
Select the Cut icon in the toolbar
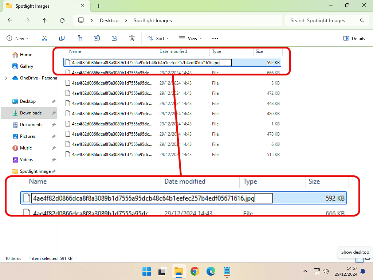(44, 38)
